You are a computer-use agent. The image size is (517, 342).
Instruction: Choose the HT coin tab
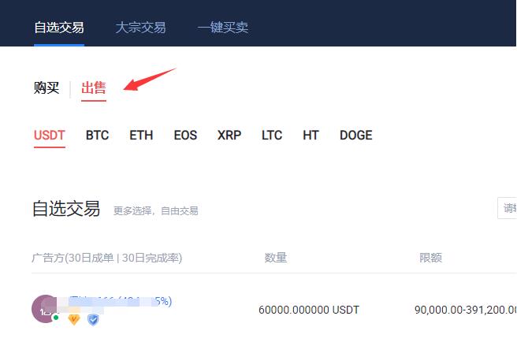click(311, 136)
